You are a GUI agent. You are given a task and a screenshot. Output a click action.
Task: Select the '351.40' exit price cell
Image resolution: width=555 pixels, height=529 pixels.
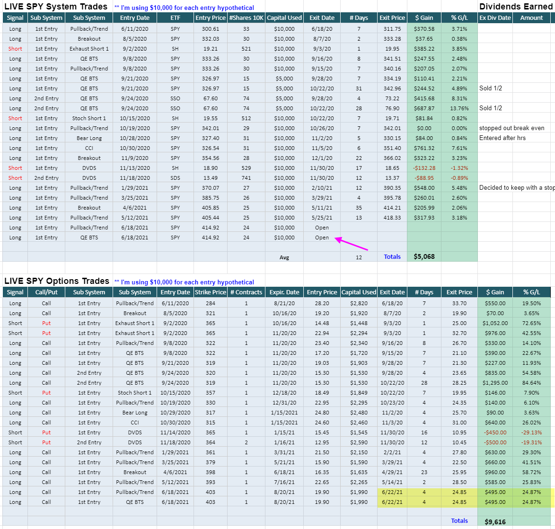point(392,148)
